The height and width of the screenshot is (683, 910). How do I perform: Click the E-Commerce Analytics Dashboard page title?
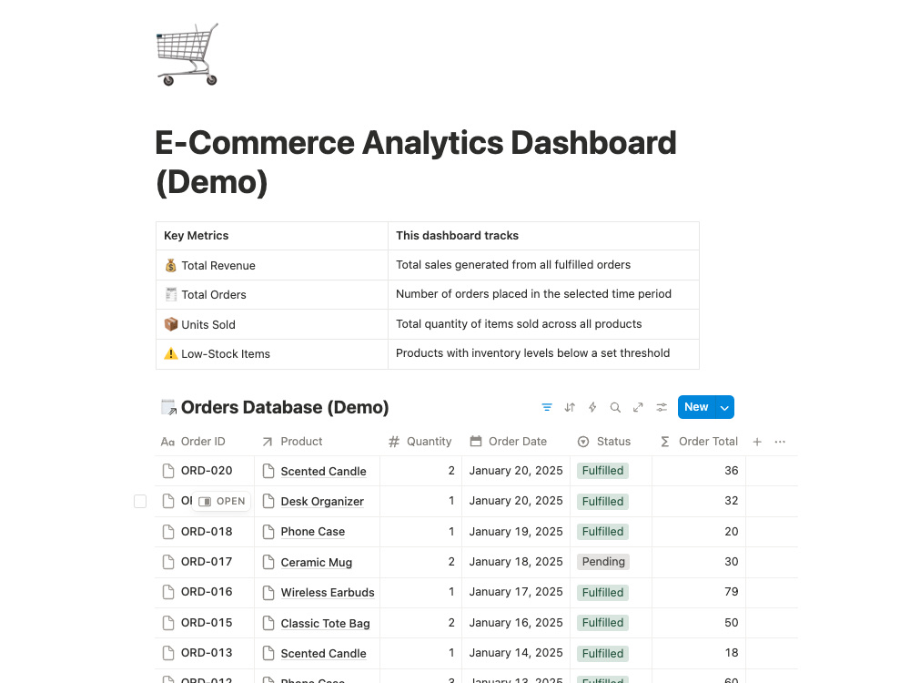(x=416, y=163)
